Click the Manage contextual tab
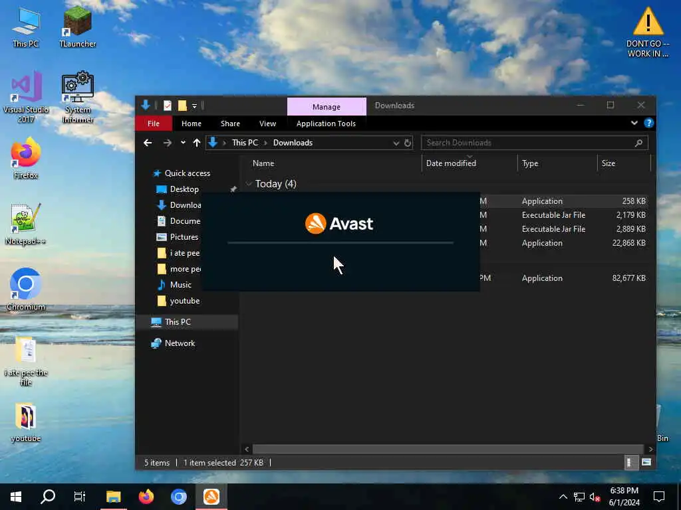Screen dimensions: 681x510 click(x=327, y=107)
